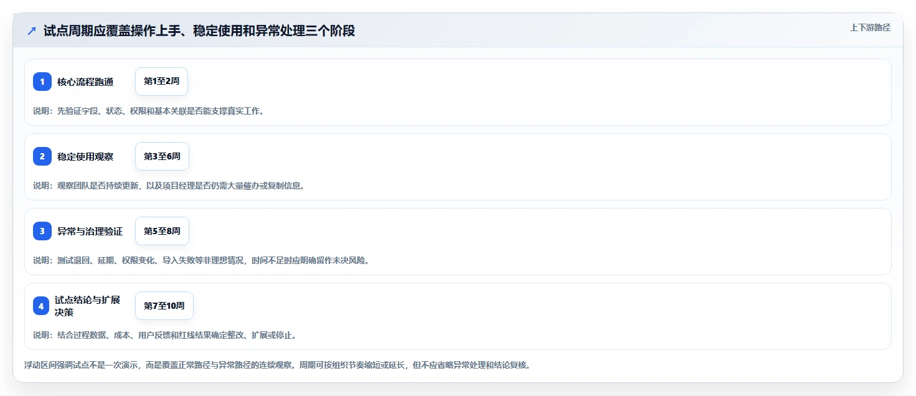The image size is (916, 396).
Task: Click description starting 说明：结合过程数据
Action: click(164, 335)
